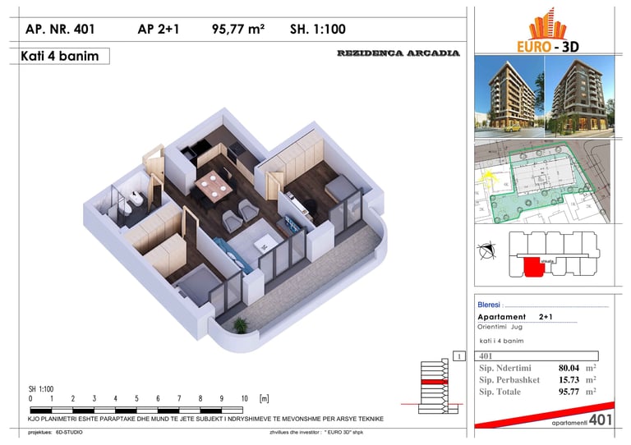
Task: Click the "Sip. Perbashket" value 15.73
Action: [569, 380]
